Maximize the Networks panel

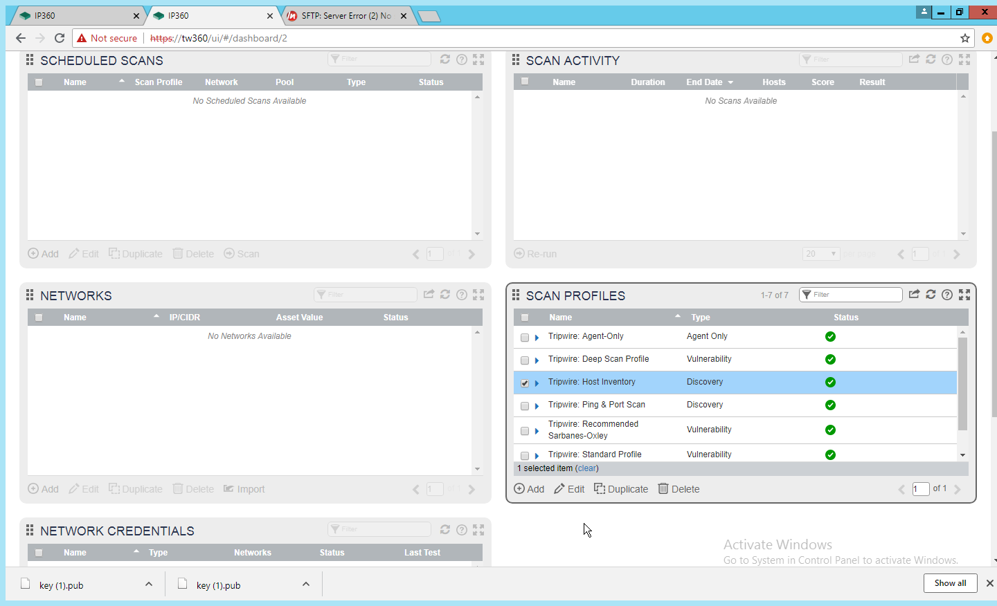(x=478, y=295)
